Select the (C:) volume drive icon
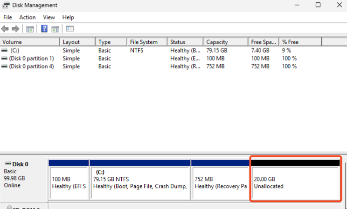 pos(4,51)
